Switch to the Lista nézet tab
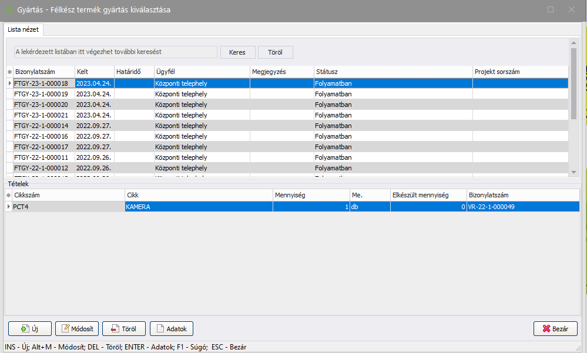Viewport: 587px width, 353px height. pos(23,29)
